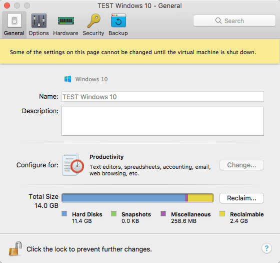Viewport: 280px width, 263px height.
Task: Open the Backup icon
Action: coord(118,21)
